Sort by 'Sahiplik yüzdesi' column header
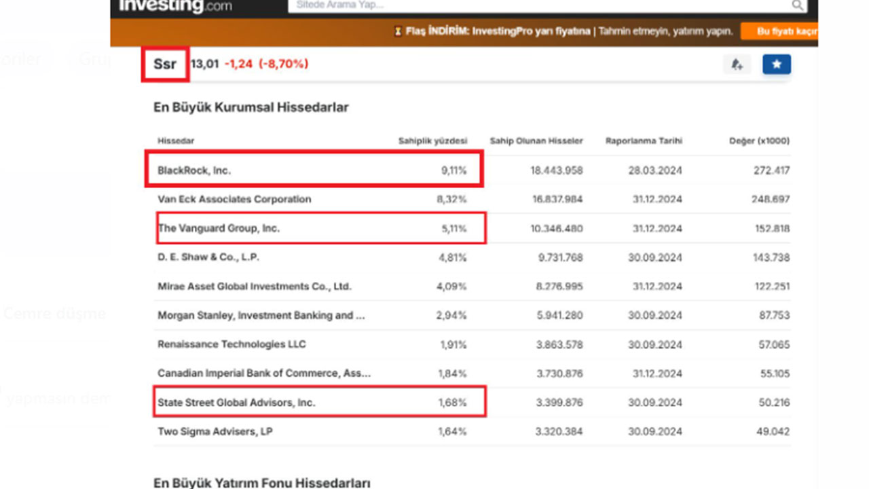The height and width of the screenshot is (489, 869). click(432, 141)
